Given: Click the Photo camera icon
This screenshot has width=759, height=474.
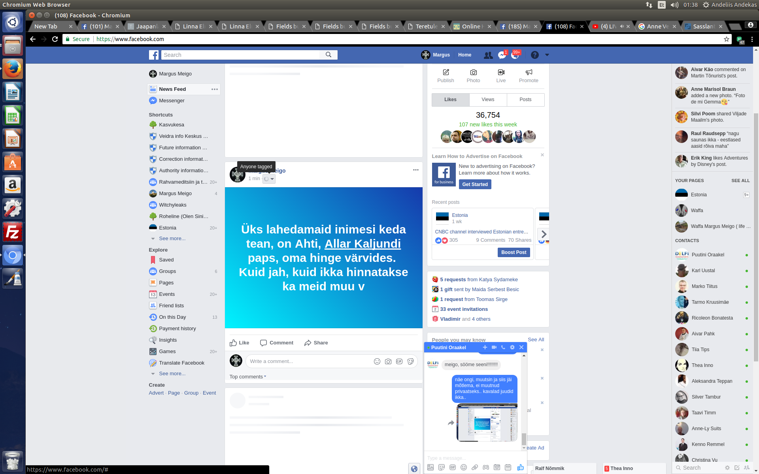Looking at the screenshot, I should coord(473,72).
